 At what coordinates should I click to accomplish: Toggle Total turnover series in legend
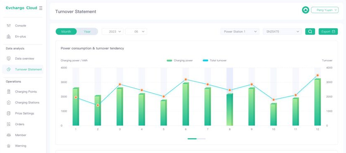[x=215, y=60]
